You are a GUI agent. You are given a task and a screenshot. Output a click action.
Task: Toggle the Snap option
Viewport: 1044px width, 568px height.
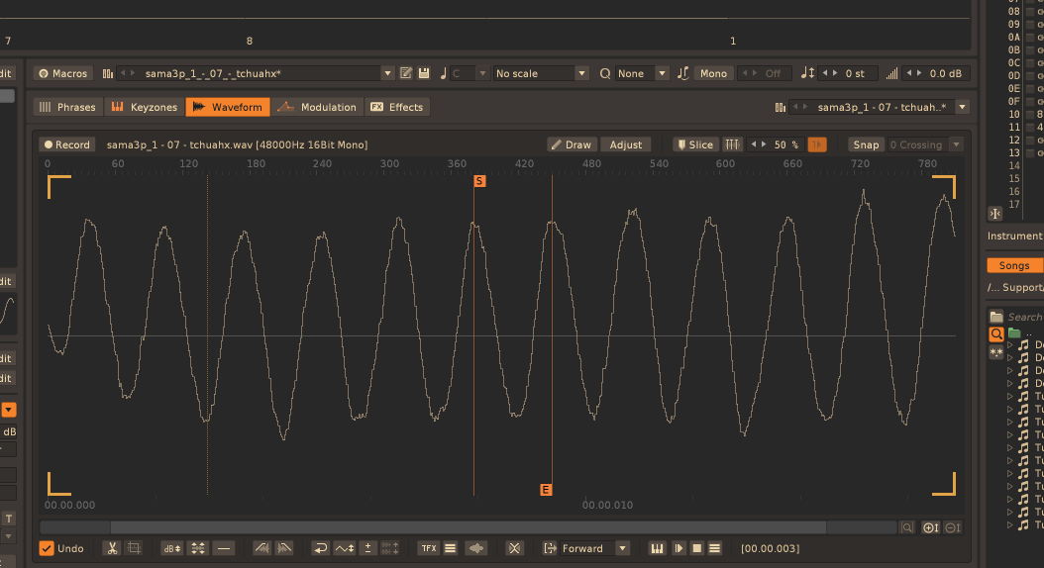click(x=865, y=144)
